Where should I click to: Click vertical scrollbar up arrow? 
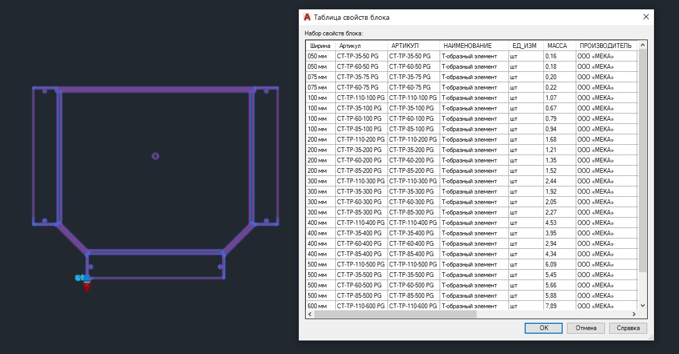(642, 45)
